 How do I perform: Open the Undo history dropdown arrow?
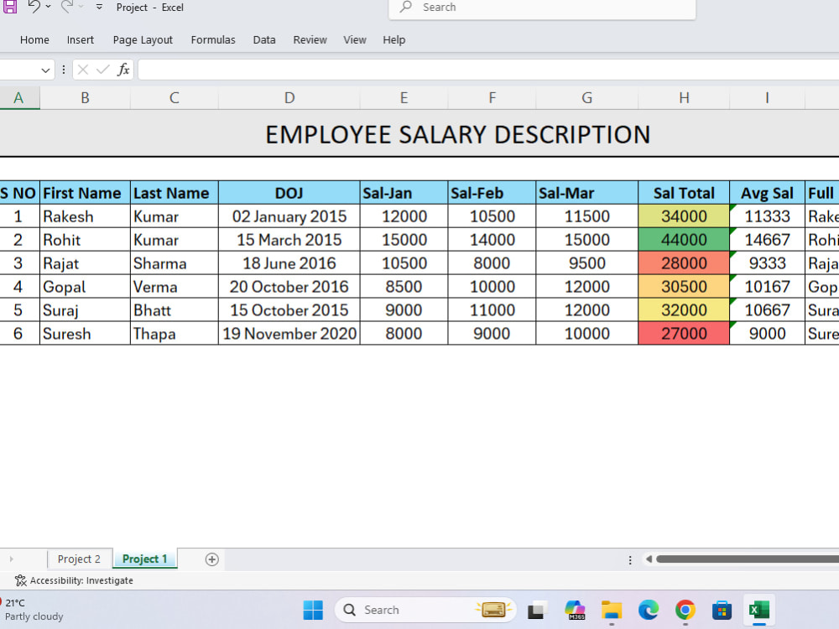[48, 7]
